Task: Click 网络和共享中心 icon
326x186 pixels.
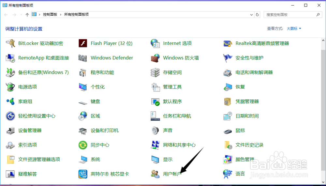Action: [x=155, y=145]
